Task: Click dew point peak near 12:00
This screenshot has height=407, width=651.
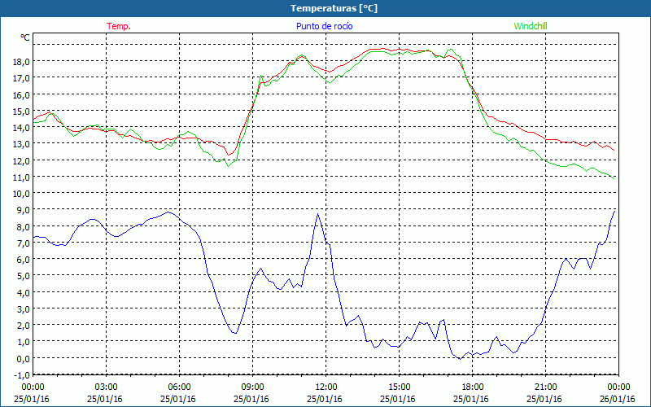Action: (317, 214)
